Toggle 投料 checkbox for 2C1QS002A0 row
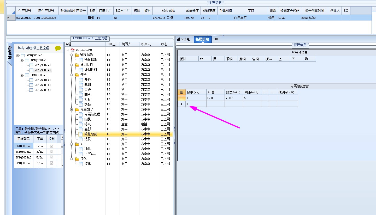This screenshot has height=215, width=376. 51,146
